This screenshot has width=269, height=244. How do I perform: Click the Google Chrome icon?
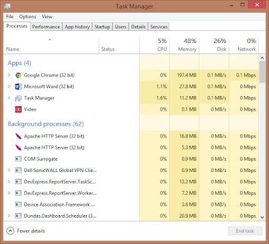pyautogui.click(x=18, y=75)
